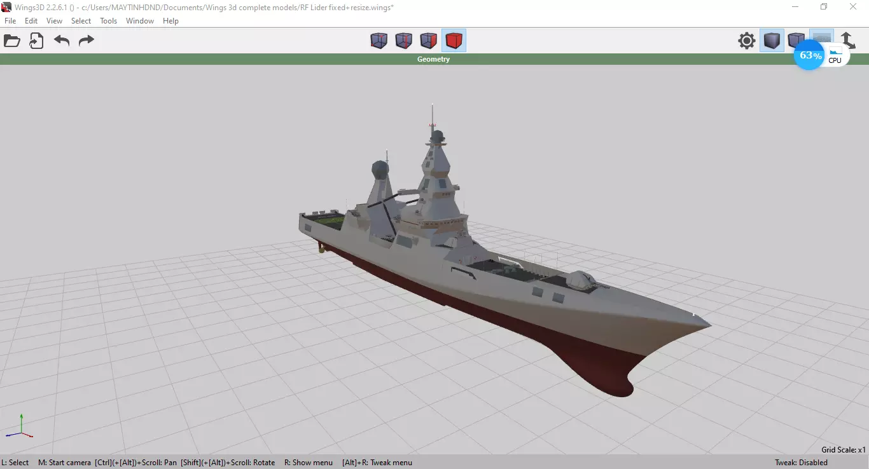
Task: Switch to face selection mode
Action: point(429,41)
